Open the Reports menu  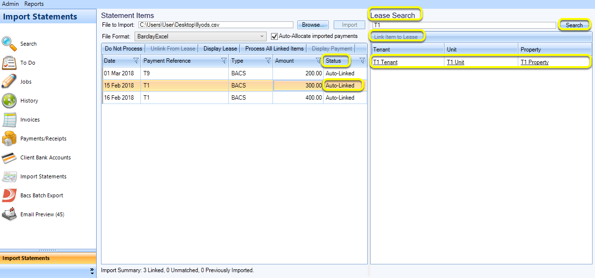34,4
